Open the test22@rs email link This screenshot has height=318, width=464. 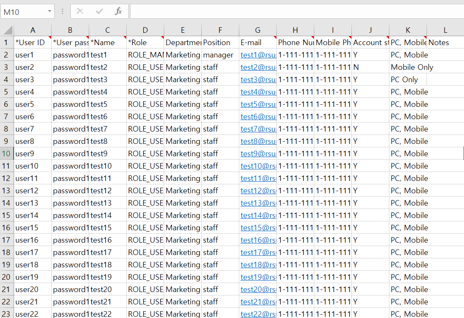click(258, 314)
